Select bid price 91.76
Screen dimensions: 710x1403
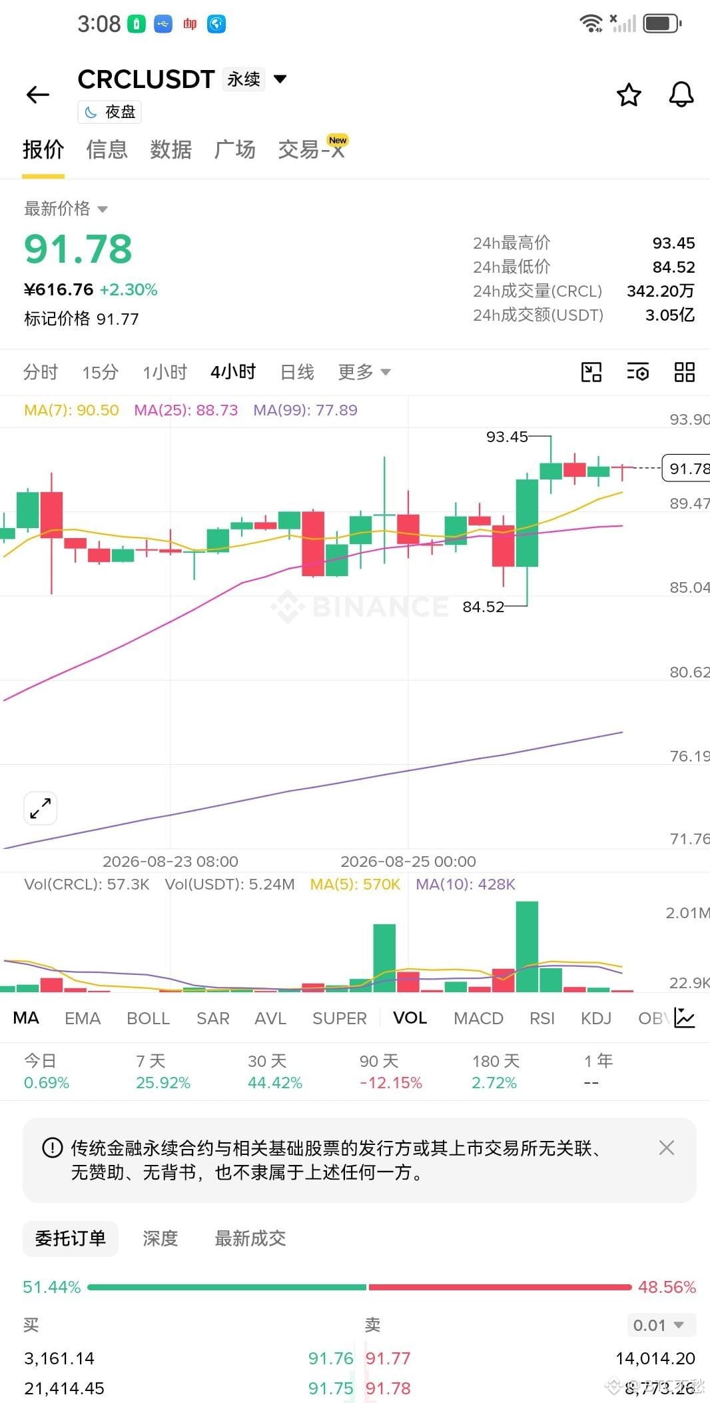331,1358
